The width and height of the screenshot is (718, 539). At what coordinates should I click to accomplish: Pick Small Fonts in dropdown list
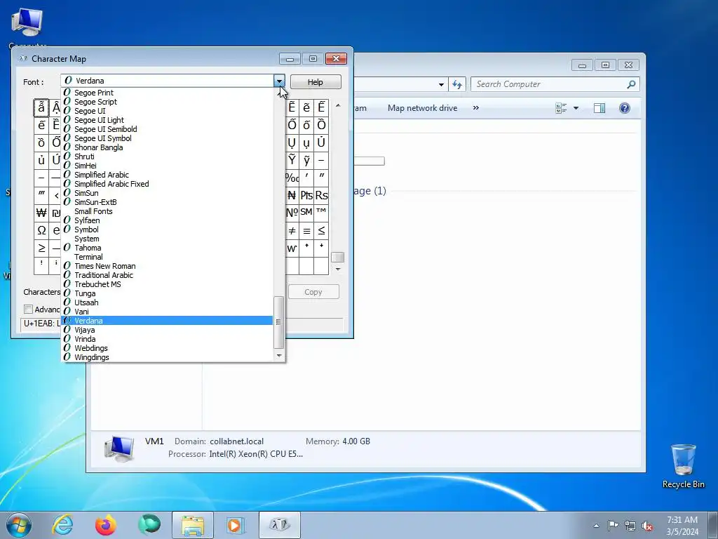coord(167,211)
